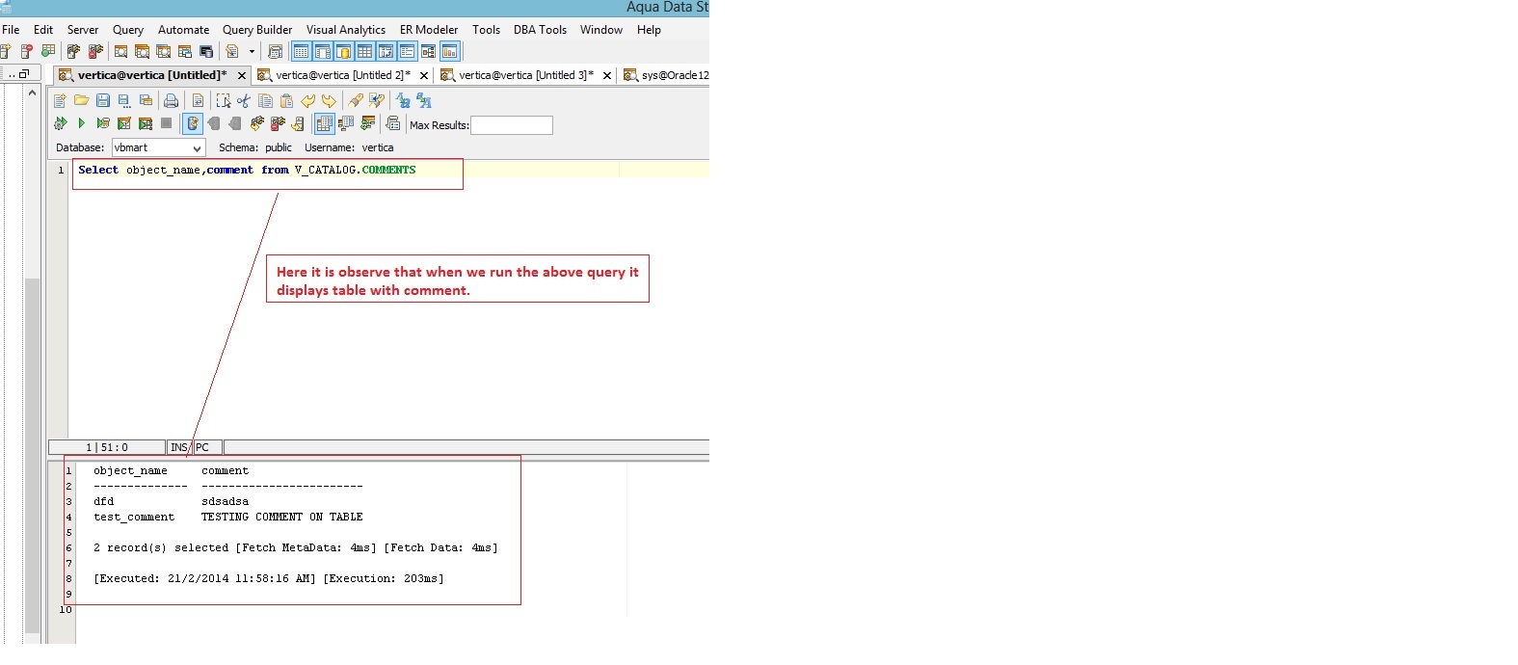Click the Schema public label

click(255, 147)
